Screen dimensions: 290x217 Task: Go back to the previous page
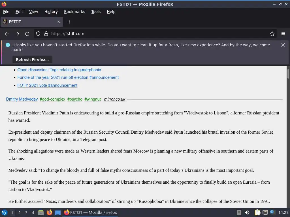pyautogui.click(x=7, y=34)
